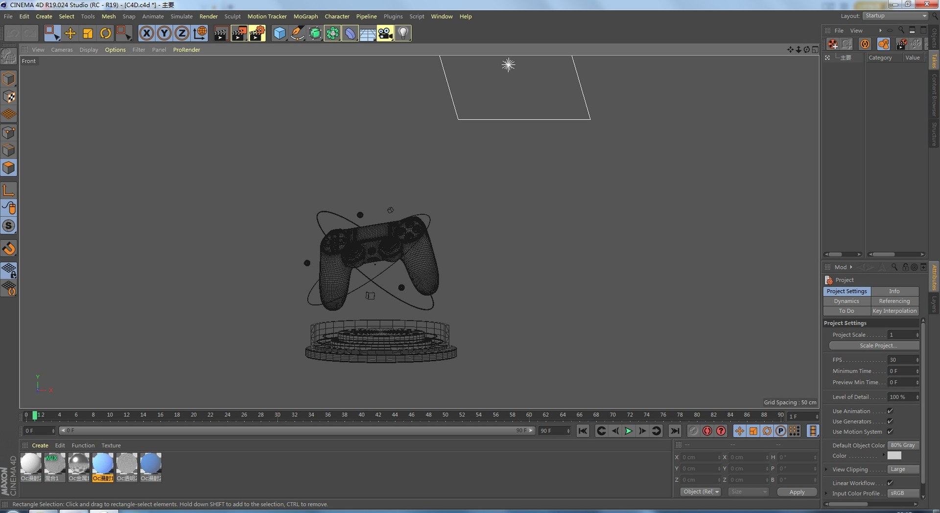
Task: Open viewport Cameras menu
Action: point(62,49)
